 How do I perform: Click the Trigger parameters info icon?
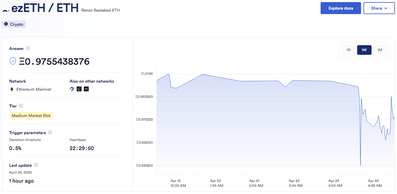[x=50, y=132]
